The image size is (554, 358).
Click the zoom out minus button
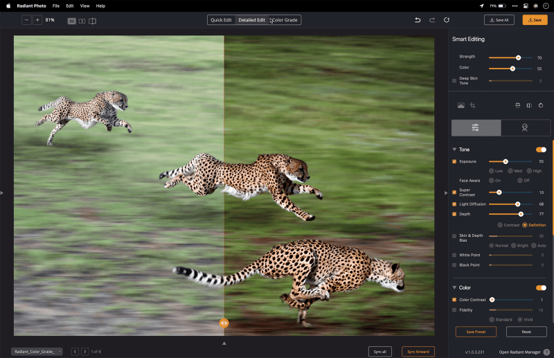(26, 20)
